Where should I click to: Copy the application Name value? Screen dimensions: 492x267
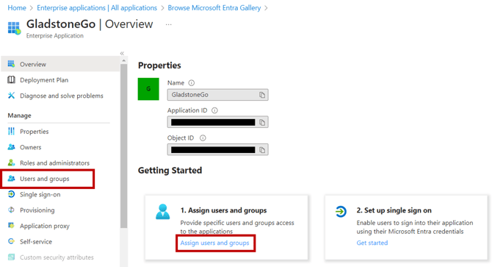(262, 95)
